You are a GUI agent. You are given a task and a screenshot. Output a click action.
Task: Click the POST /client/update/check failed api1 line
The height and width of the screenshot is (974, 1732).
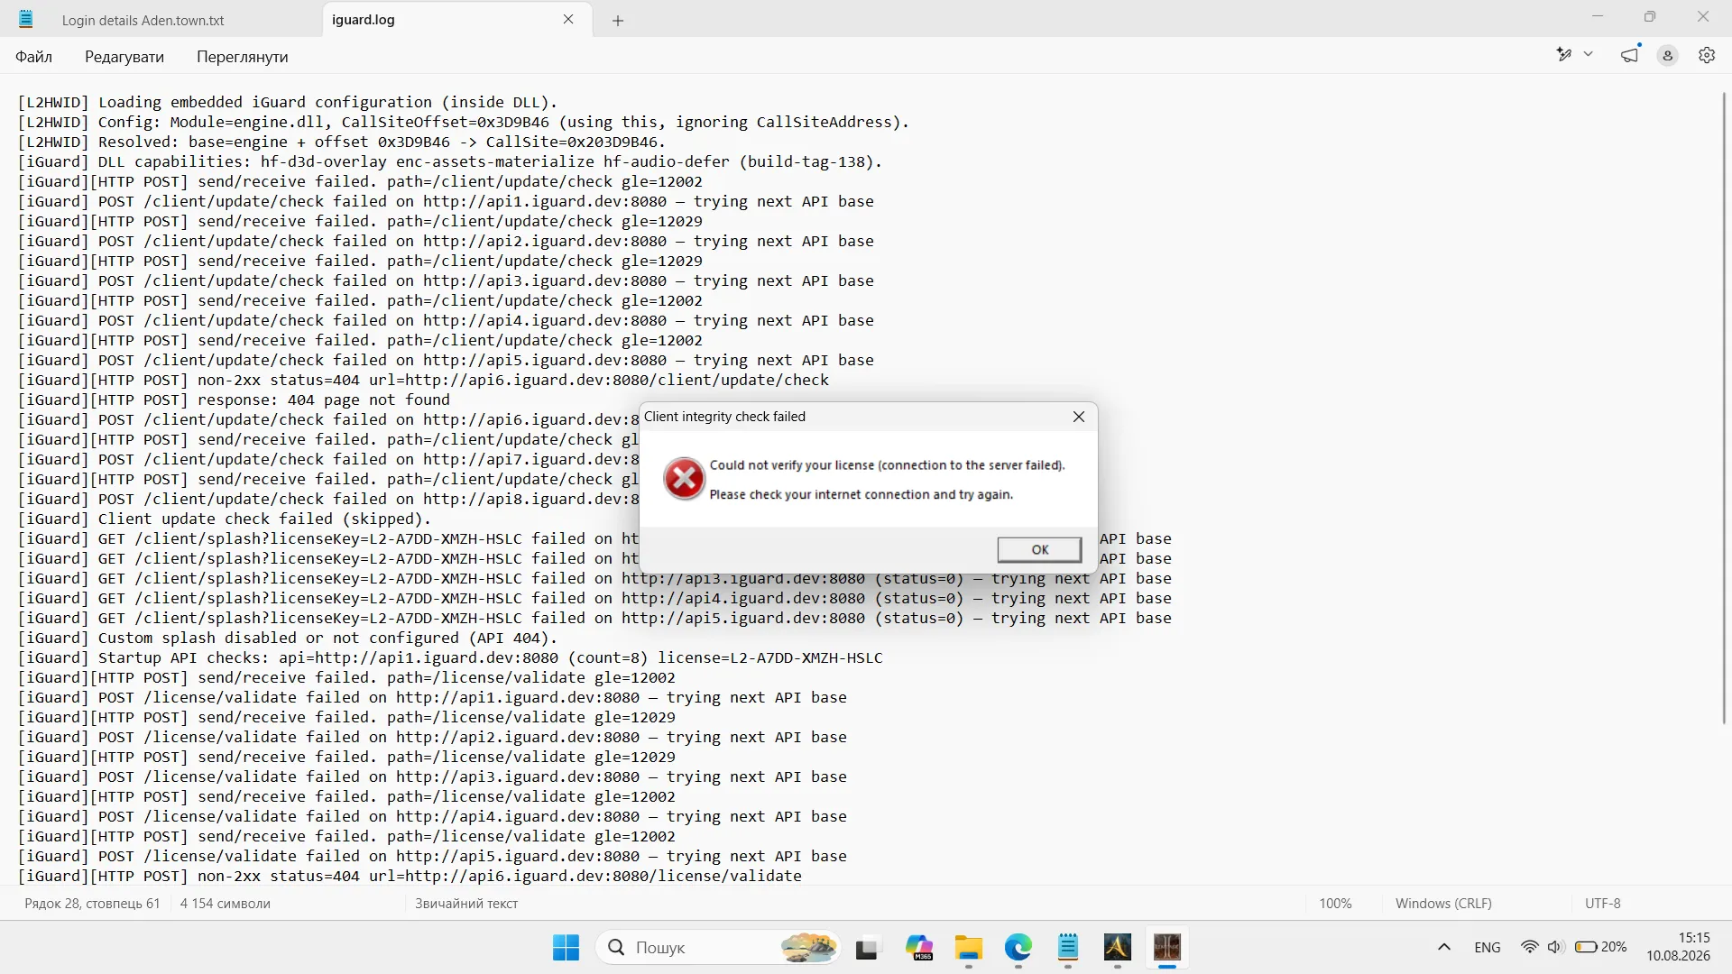coord(446,202)
